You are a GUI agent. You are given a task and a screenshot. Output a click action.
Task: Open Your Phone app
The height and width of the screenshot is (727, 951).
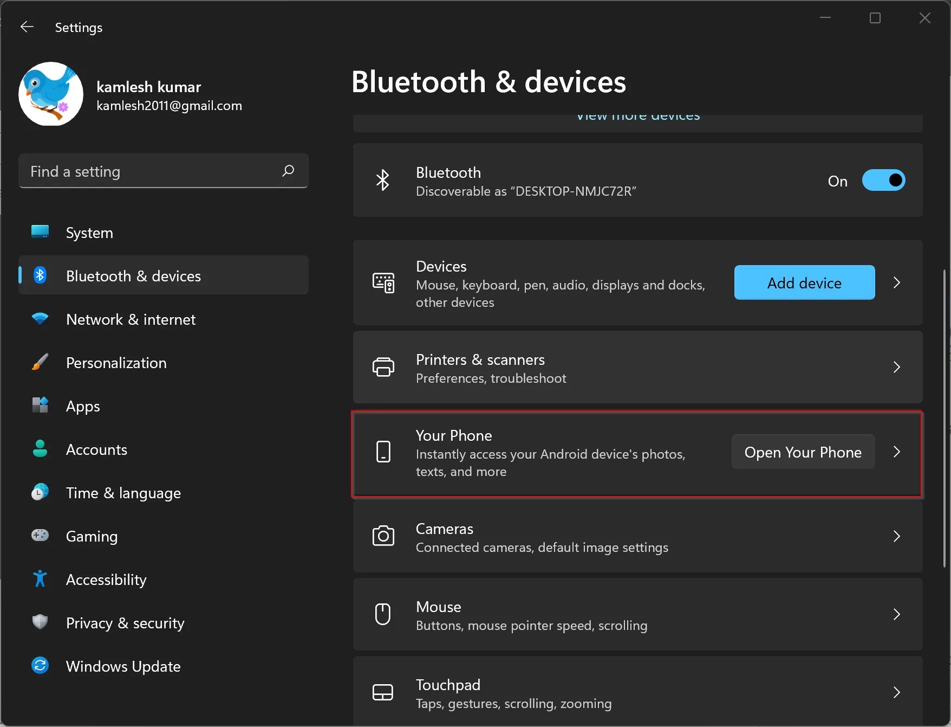[x=803, y=452]
